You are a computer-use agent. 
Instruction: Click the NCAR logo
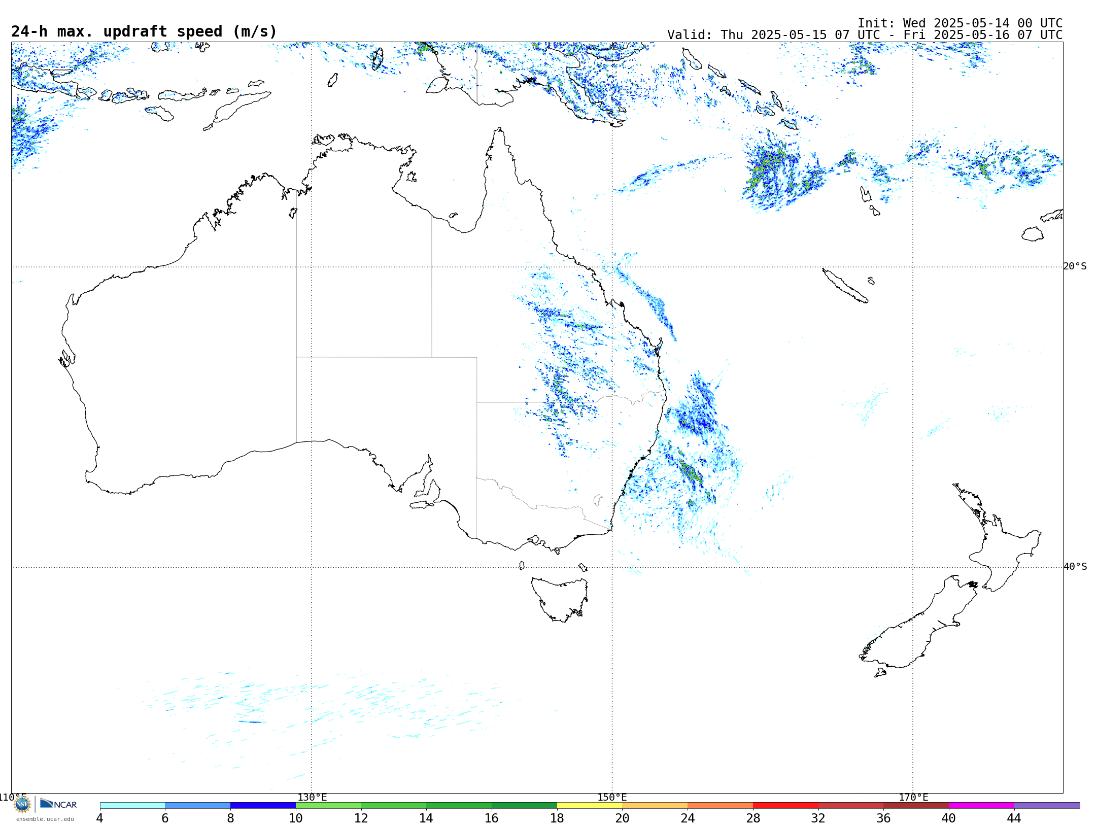pos(58,804)
